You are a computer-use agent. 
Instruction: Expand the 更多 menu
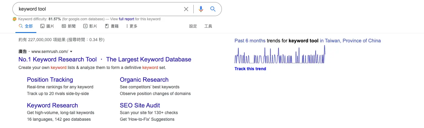[x=132, y=26]
